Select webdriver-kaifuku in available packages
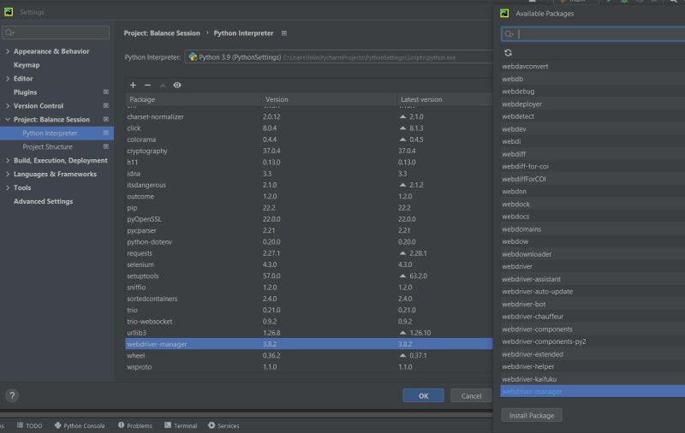 tap(593, 379)
